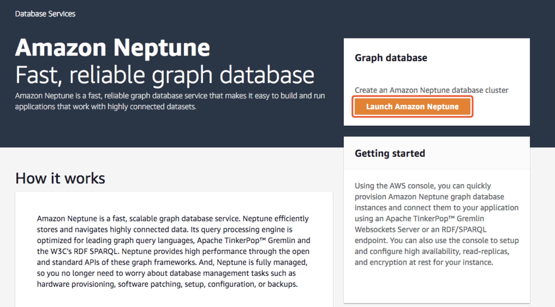
Task: Click the How it works section heading
Action: coord(60,178)
